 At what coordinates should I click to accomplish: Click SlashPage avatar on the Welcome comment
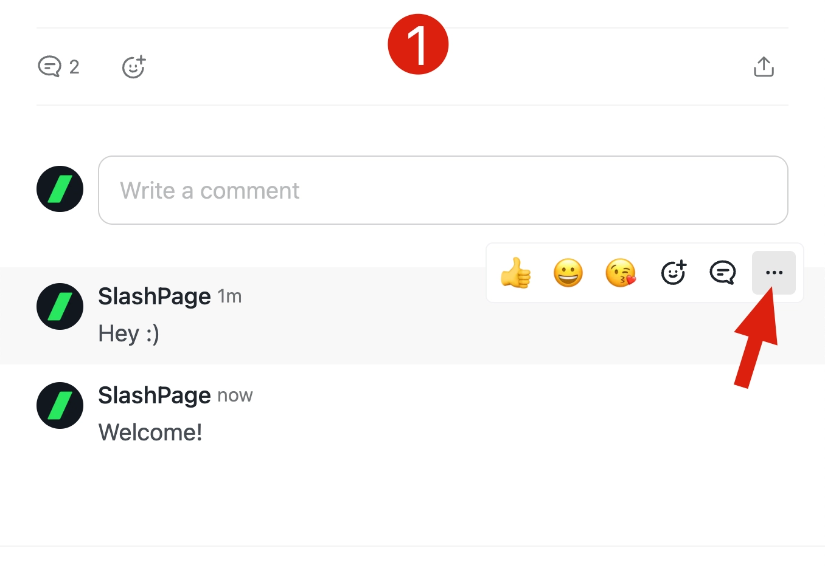60,405
